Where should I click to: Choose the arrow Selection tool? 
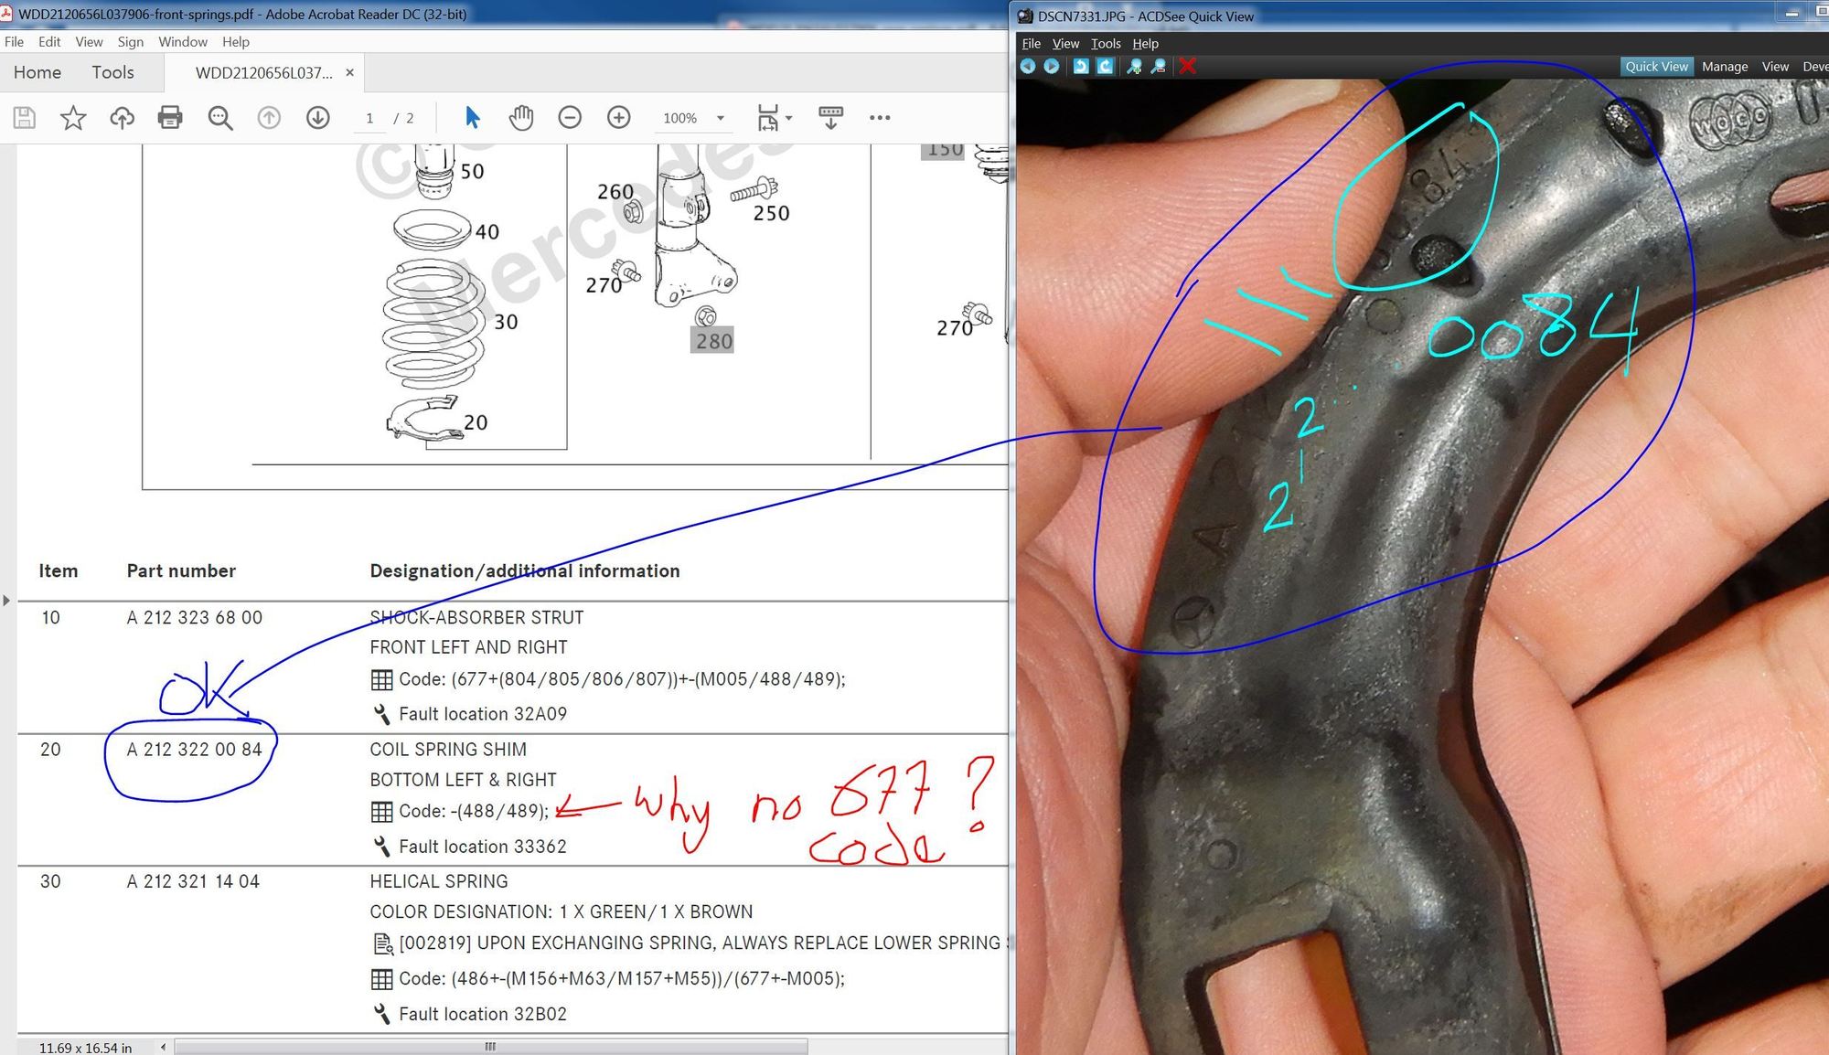click(x=472, y=117)
